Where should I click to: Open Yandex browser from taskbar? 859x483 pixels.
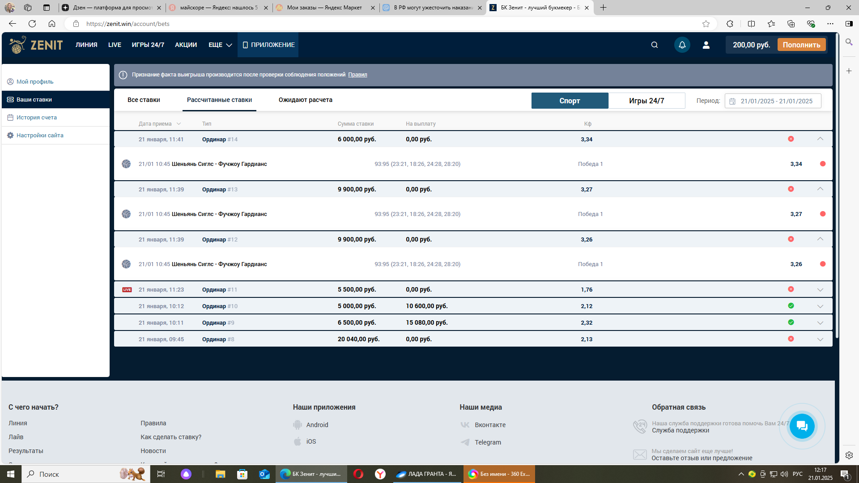[x=380, y=474]
